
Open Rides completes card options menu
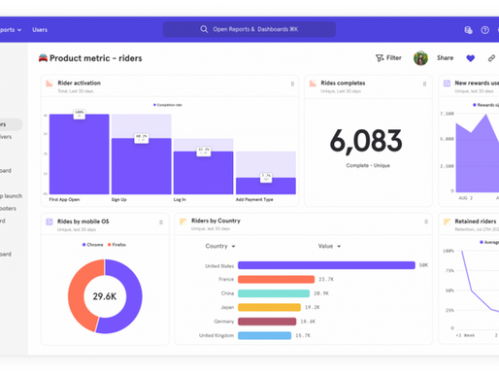tap(424, 84)
